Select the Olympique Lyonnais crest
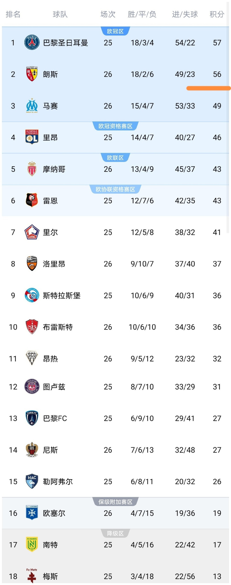This screenshot has height=585, width=231. click(x=32, y=137)
